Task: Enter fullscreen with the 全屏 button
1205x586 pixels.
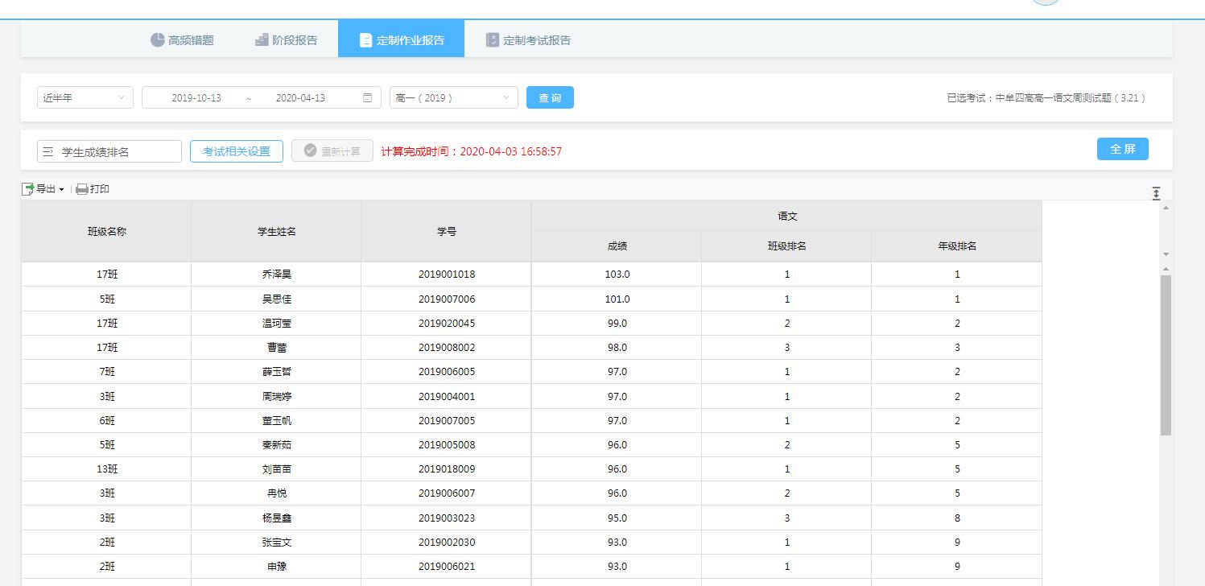Action: tap(1122, 149)
